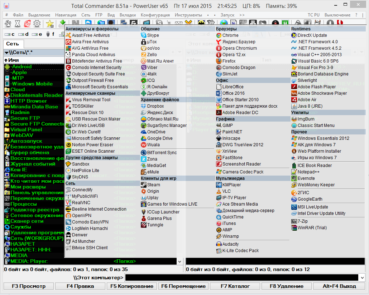Select the Процессы entry in left panel

tap(24, 204)
